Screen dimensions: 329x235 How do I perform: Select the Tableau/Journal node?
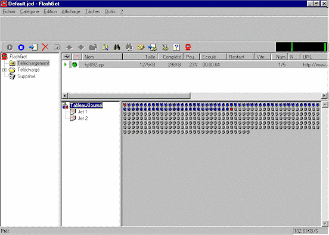tap(86, 106)
